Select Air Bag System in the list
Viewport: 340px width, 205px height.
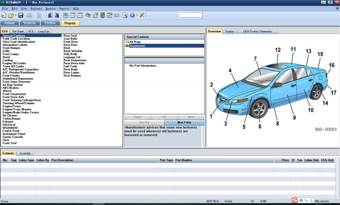[12, 85]
